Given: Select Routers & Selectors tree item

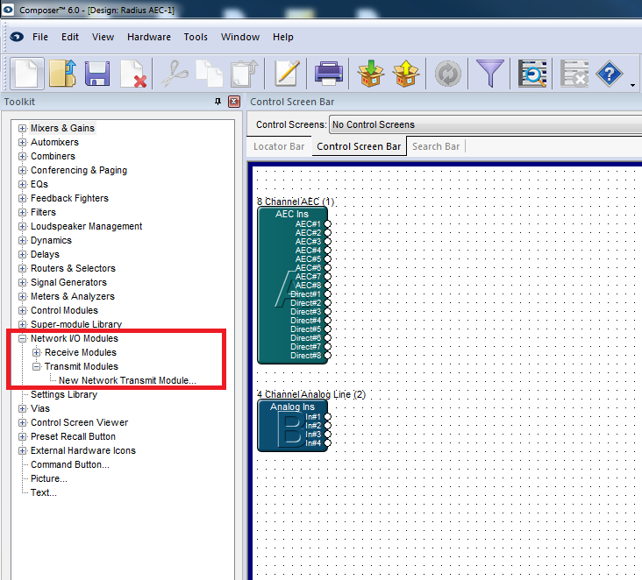Looking at the screenshot, I should click(74, 268).
